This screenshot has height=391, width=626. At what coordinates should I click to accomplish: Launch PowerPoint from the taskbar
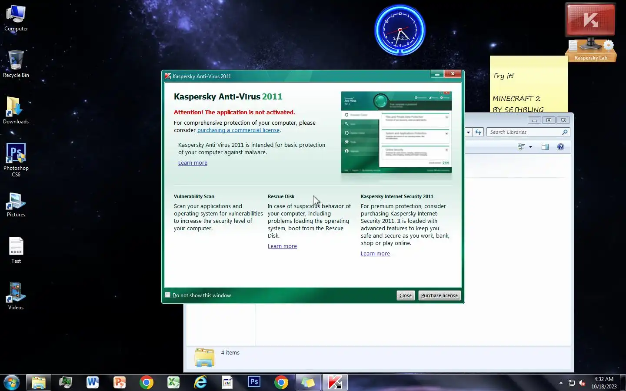(x=120, y=383)
